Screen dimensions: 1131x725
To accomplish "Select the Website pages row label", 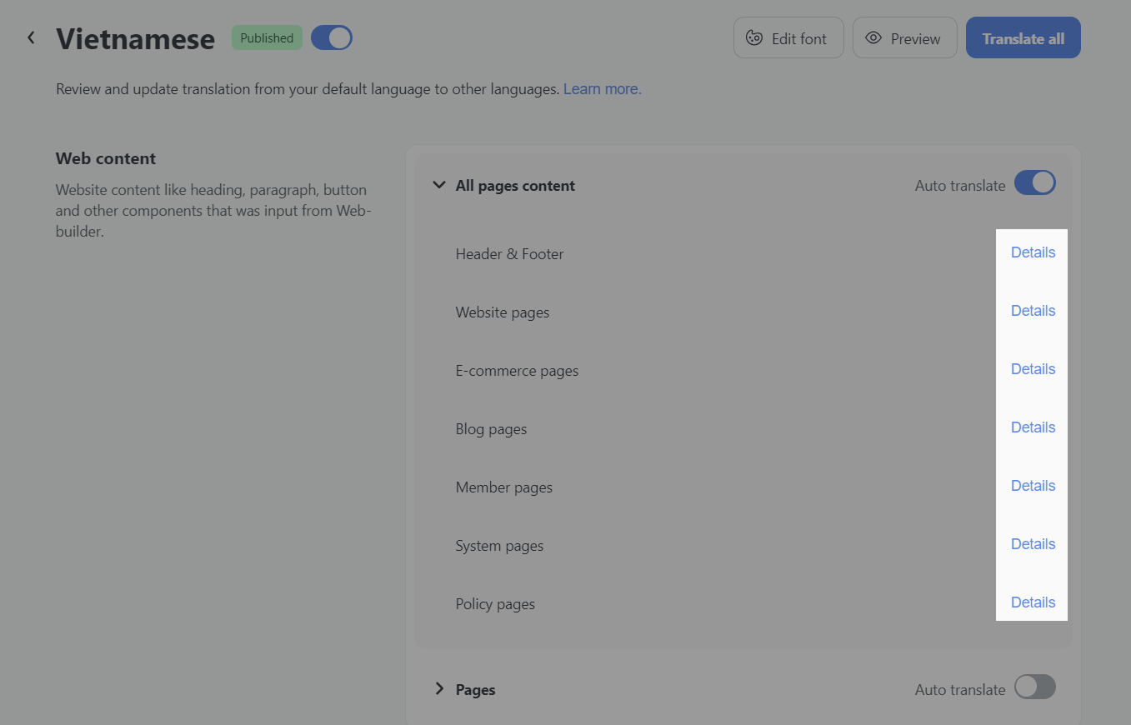I will click(x=503, y=312).
